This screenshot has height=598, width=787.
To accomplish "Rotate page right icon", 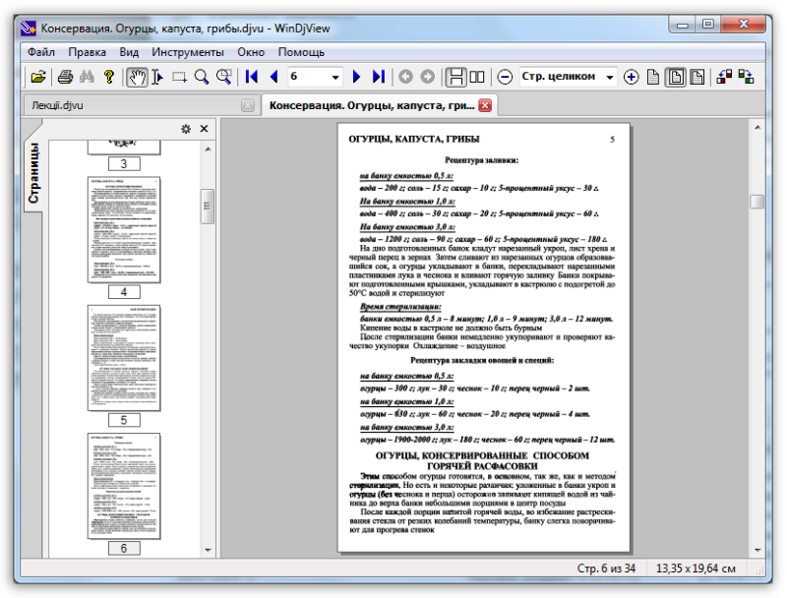I will (x=746, y=77).
